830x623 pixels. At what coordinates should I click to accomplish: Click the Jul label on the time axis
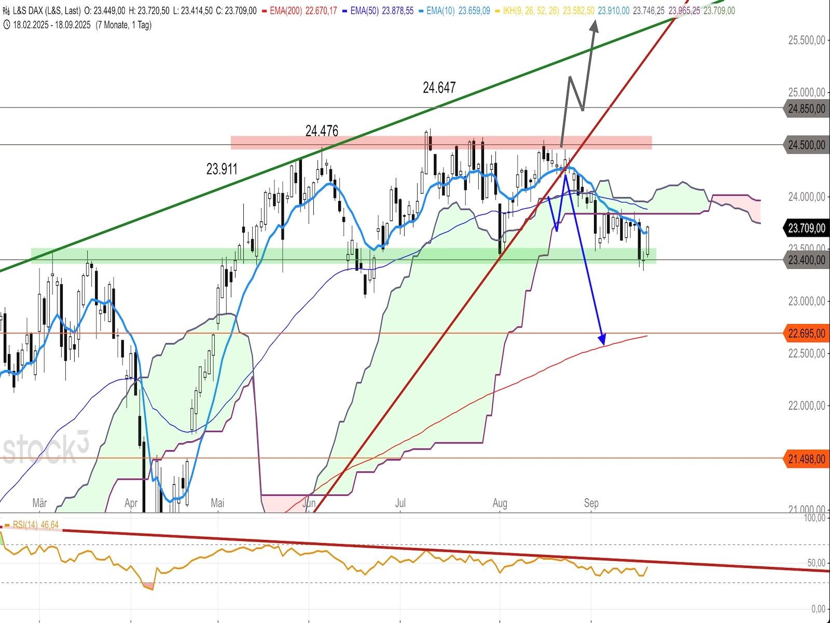400,503
